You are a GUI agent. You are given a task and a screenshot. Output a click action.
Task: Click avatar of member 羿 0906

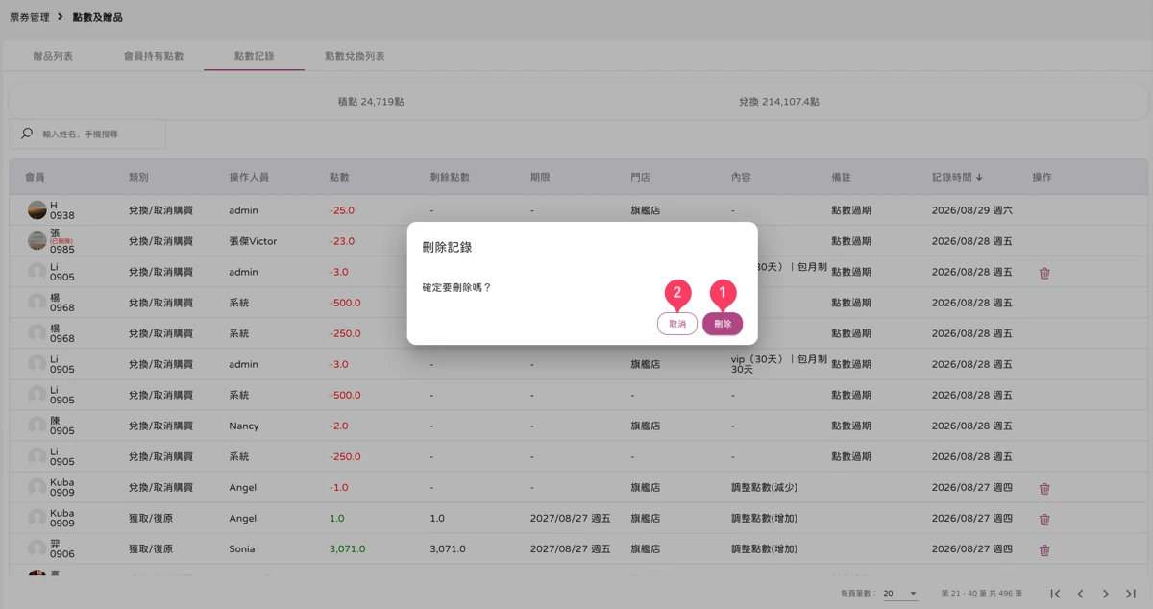click(x=37, y=548)
